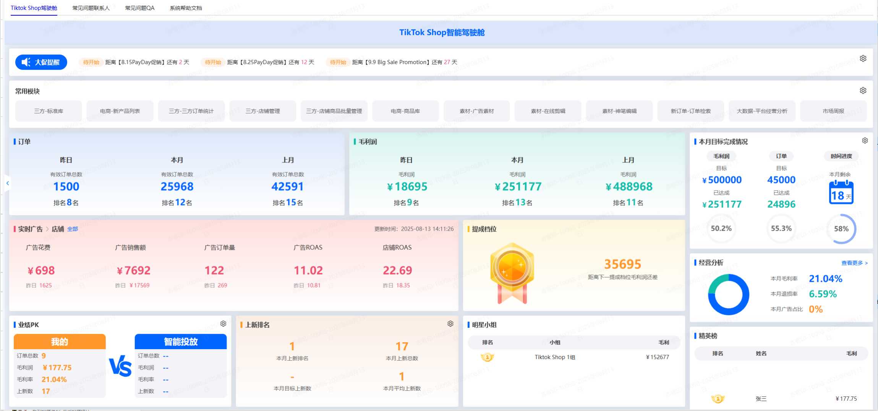Viewport: 878px width, 411px height.
Task: Click 实时广告 breadcrumb label
Action: click(x=31, y=229)
